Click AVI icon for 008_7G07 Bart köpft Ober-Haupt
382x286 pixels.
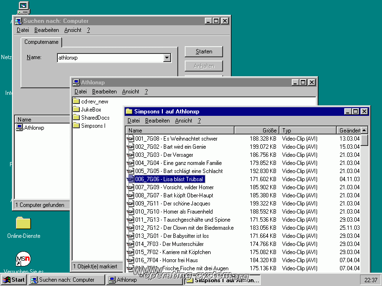tap(130, 195)
